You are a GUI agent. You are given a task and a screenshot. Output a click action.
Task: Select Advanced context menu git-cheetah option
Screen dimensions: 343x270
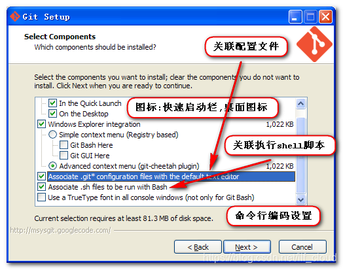[x=52, y=166]
